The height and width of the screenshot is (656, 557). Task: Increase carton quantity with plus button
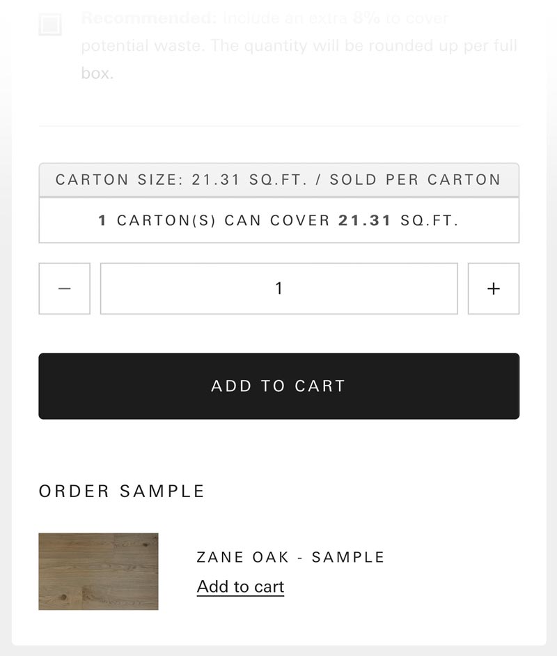pyautogui.click(x=493, y=289)
